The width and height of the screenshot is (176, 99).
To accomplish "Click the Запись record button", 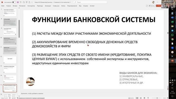I will click(152, 6).
